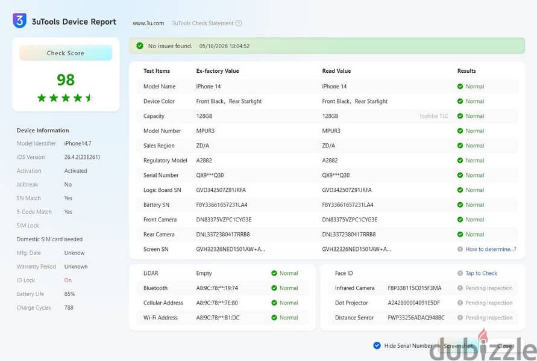
Task: Click the green No issues found checkmark
Action: tap(140, 46)
